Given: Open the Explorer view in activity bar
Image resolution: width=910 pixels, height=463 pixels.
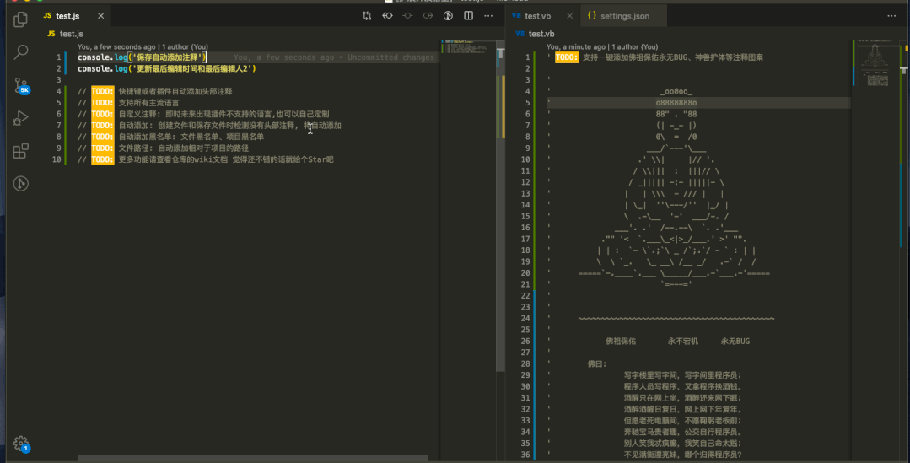Looking at the screenshot, I should [21, 19].
